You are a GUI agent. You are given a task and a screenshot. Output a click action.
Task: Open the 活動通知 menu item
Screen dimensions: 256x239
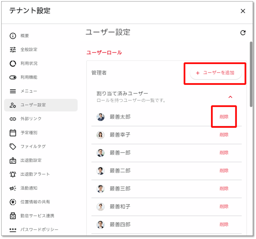[x=41, y=188]
